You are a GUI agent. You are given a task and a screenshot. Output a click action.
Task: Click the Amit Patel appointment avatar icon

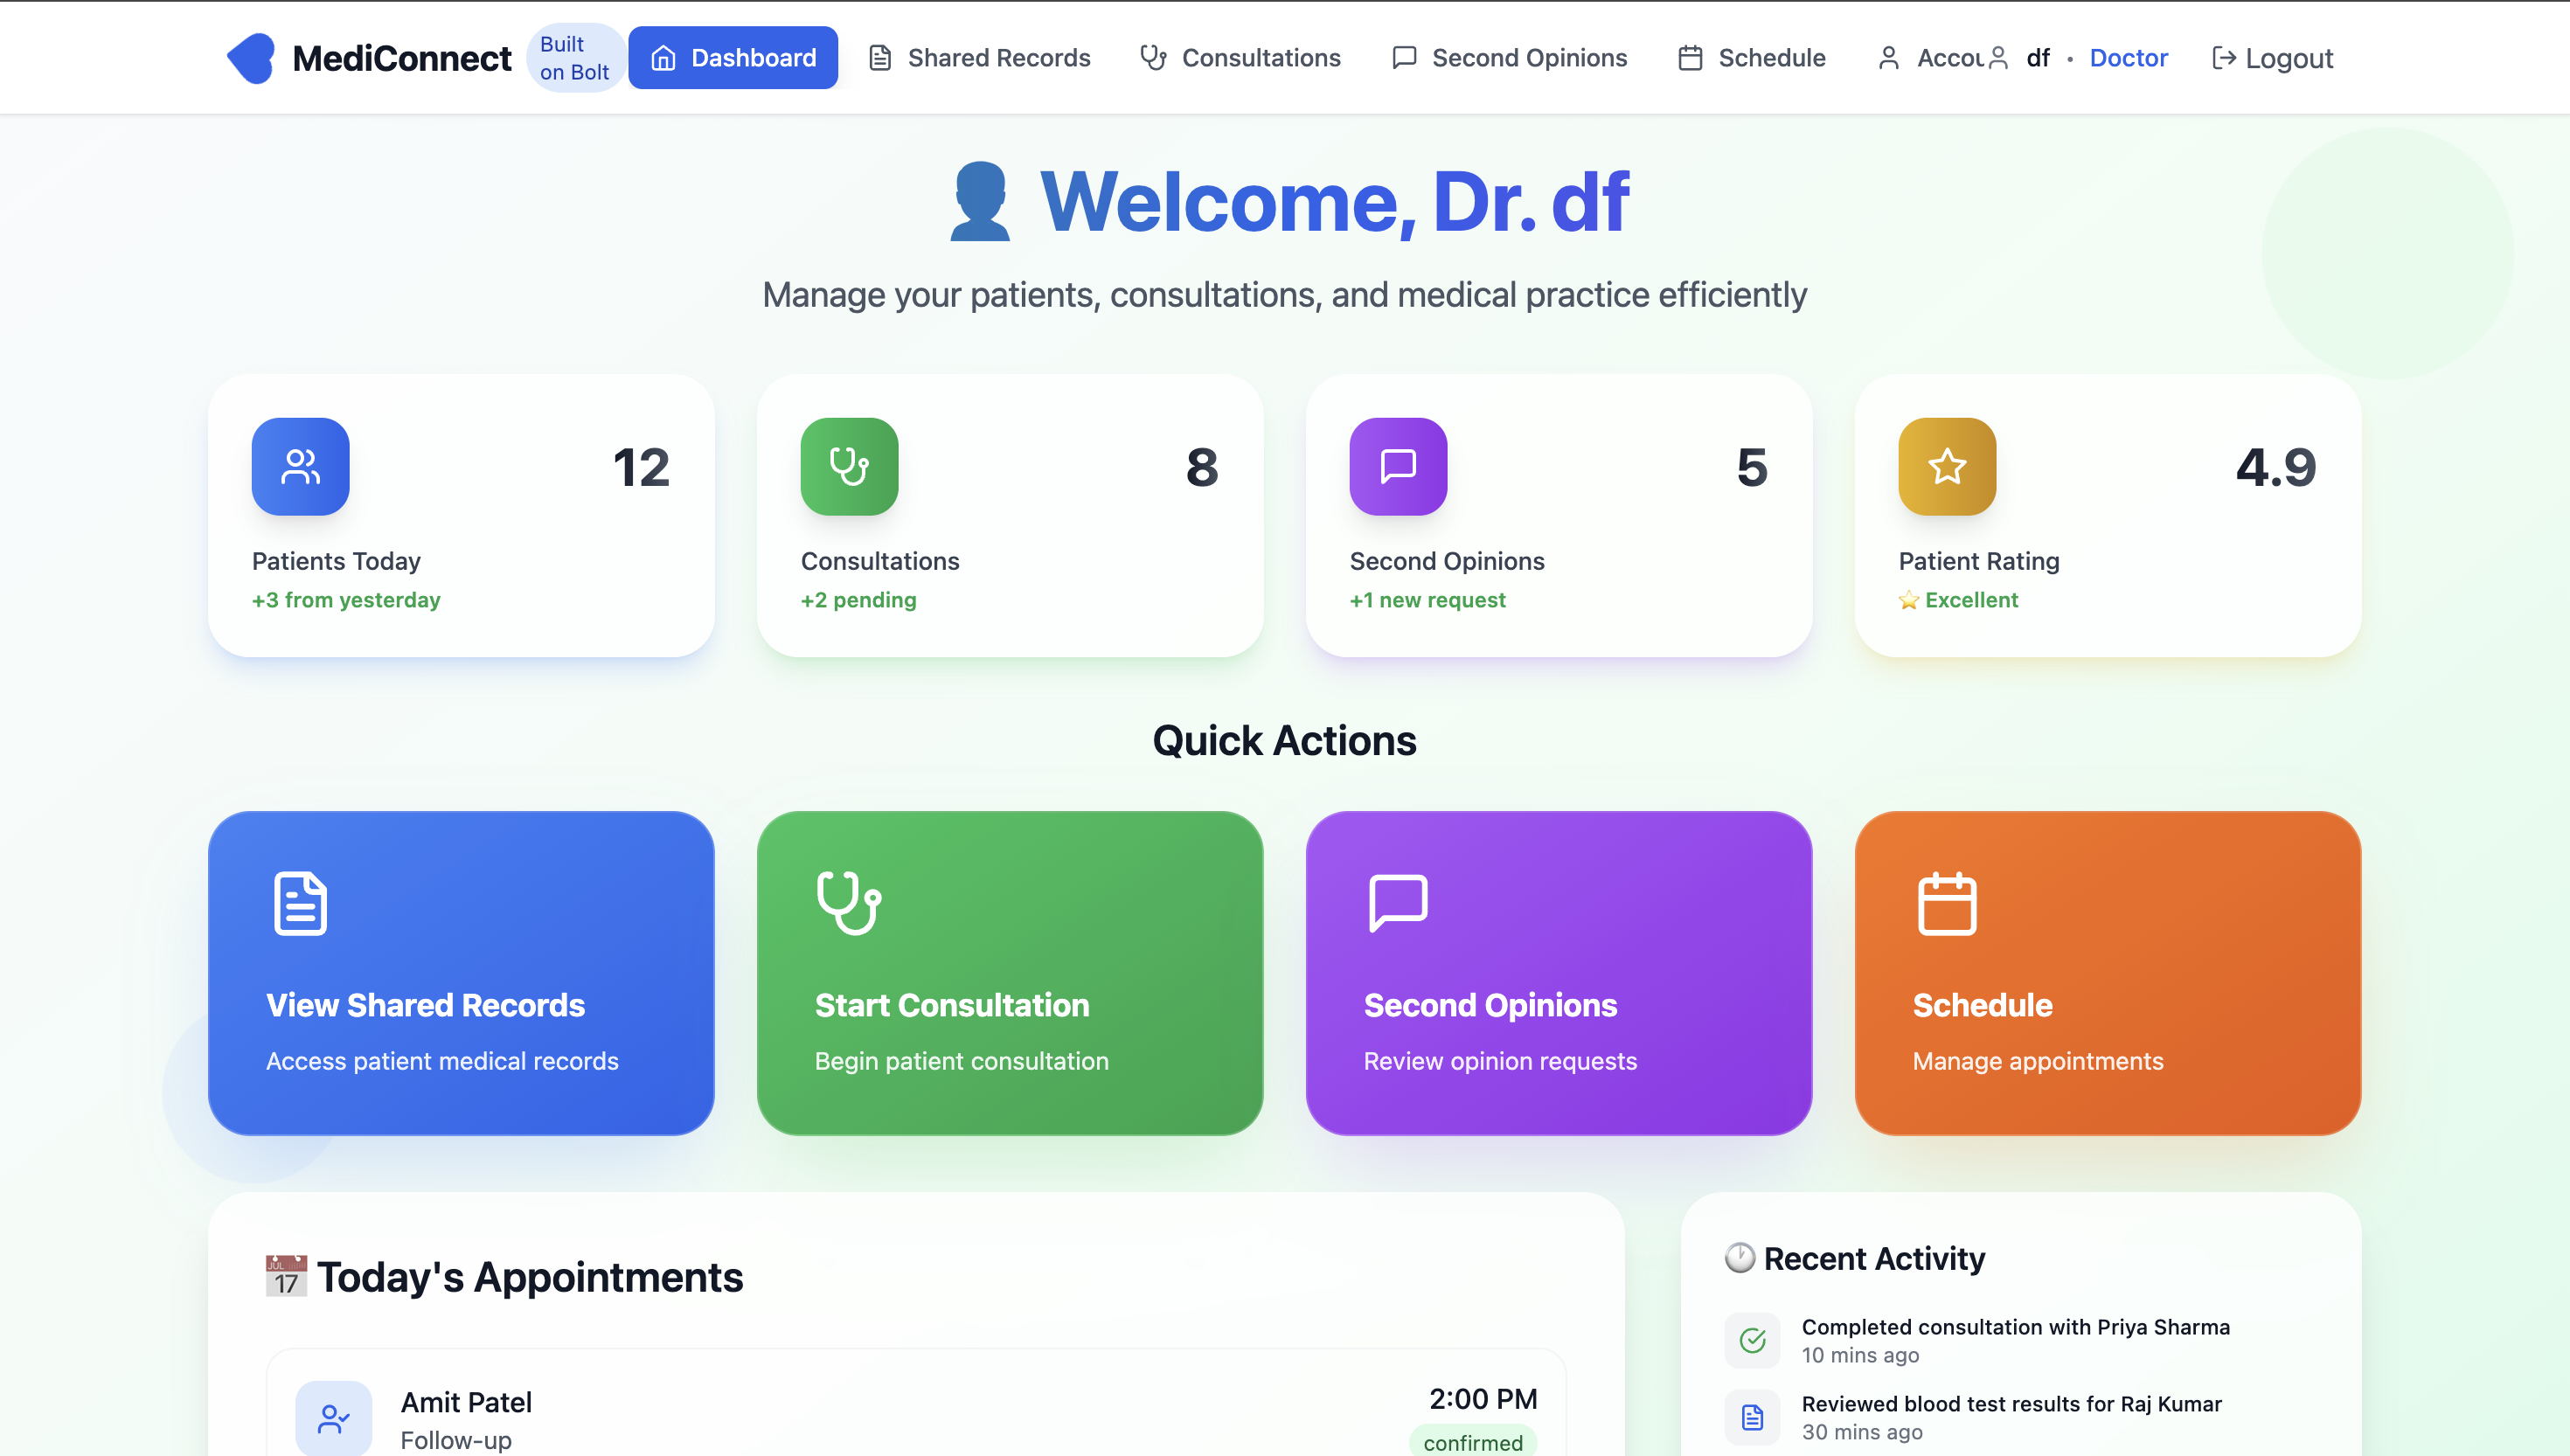(x=333, y=1417)
